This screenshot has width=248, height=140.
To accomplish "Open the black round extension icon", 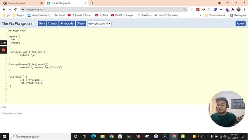I will [203, 9].
